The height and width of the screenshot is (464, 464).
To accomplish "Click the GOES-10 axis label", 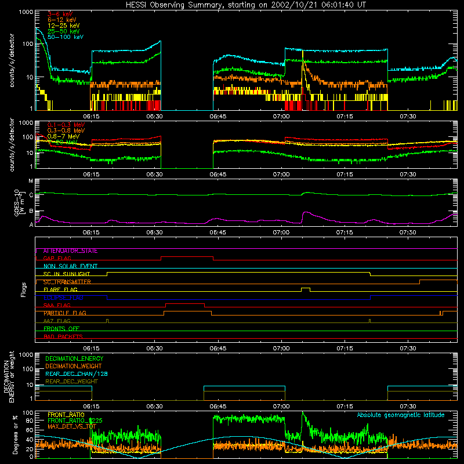I will 20,202.
